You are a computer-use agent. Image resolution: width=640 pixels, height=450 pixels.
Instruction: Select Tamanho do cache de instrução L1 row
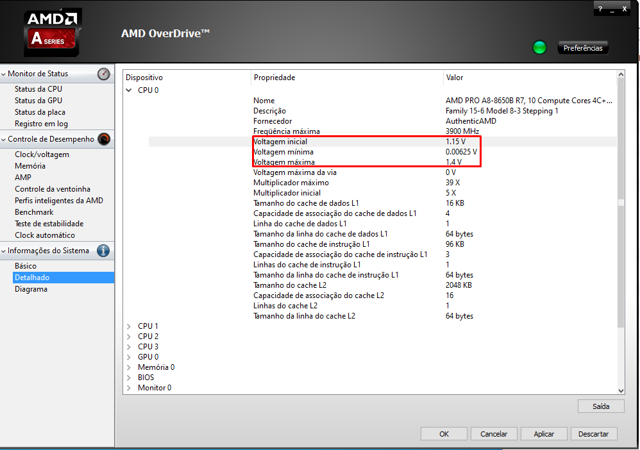coord(382,244)
